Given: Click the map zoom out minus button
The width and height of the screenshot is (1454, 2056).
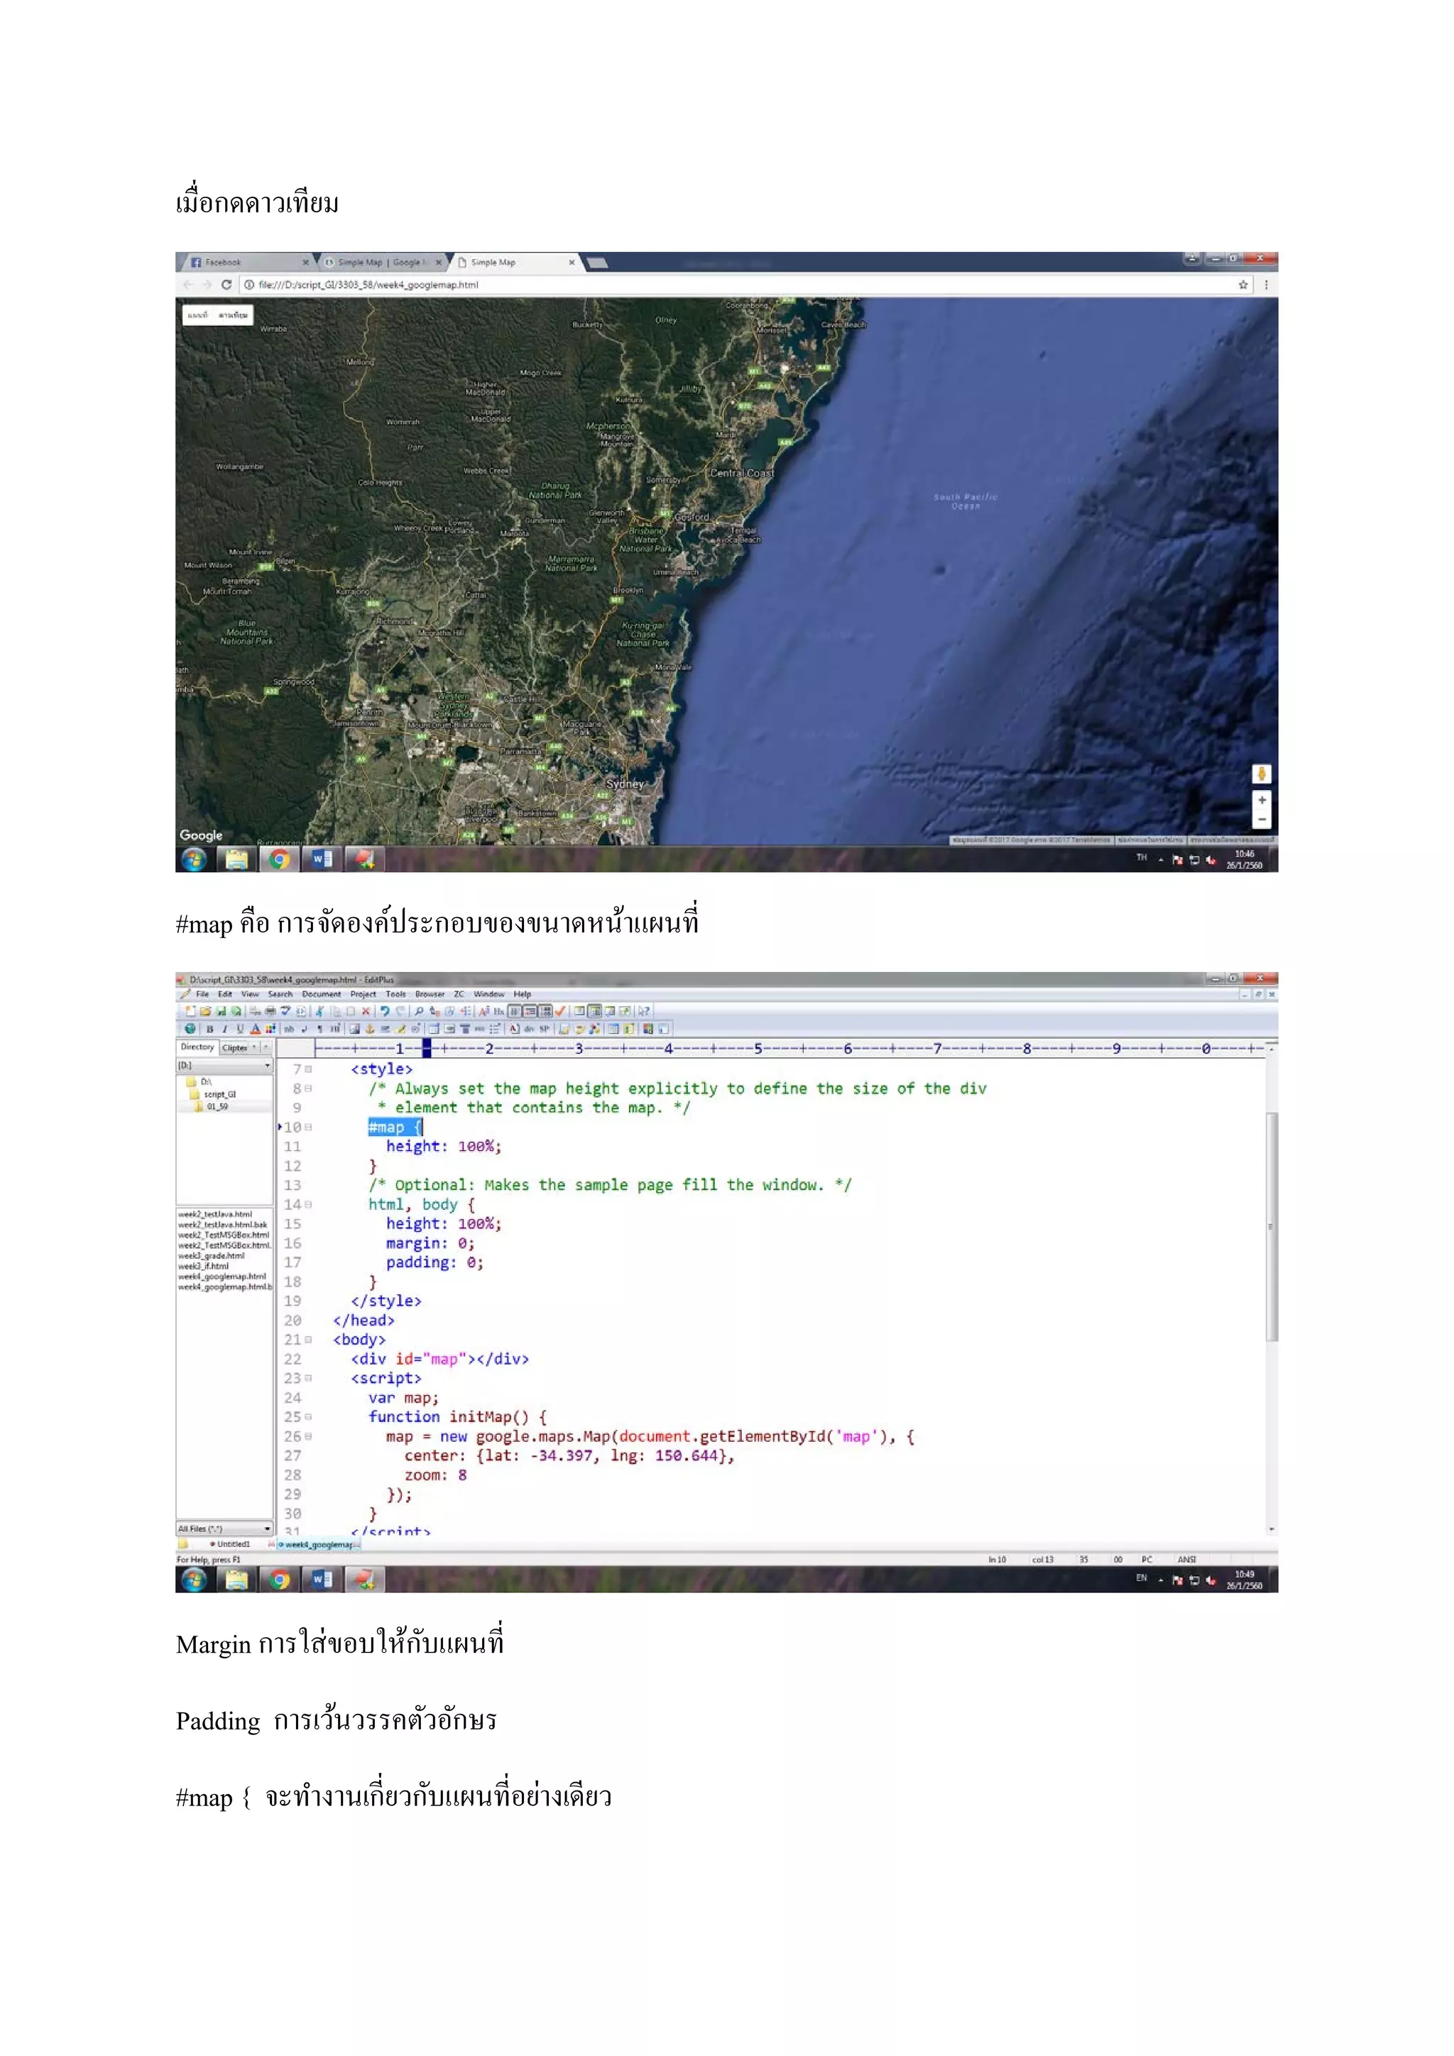Looking at the screenshot, I should [1262, 819].
